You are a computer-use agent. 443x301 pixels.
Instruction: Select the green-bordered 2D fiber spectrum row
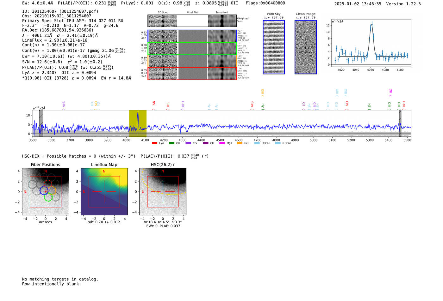(192, 48)
